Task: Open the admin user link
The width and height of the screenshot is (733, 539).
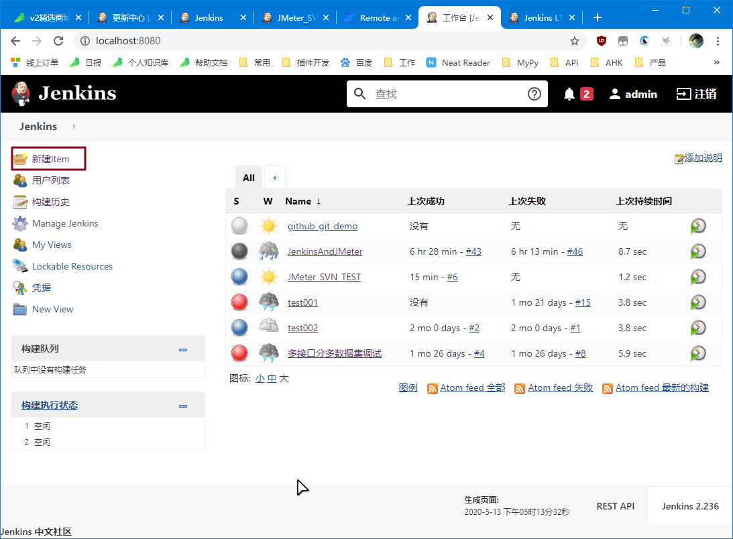Action: click(634, 94)
